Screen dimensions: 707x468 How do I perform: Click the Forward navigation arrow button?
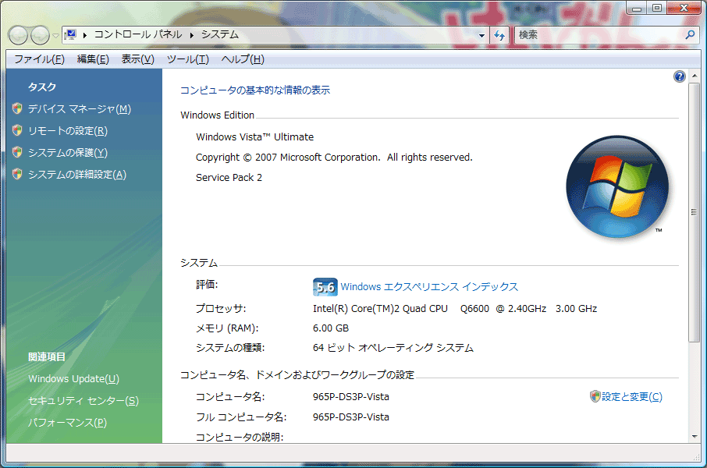tap(40, 35)
